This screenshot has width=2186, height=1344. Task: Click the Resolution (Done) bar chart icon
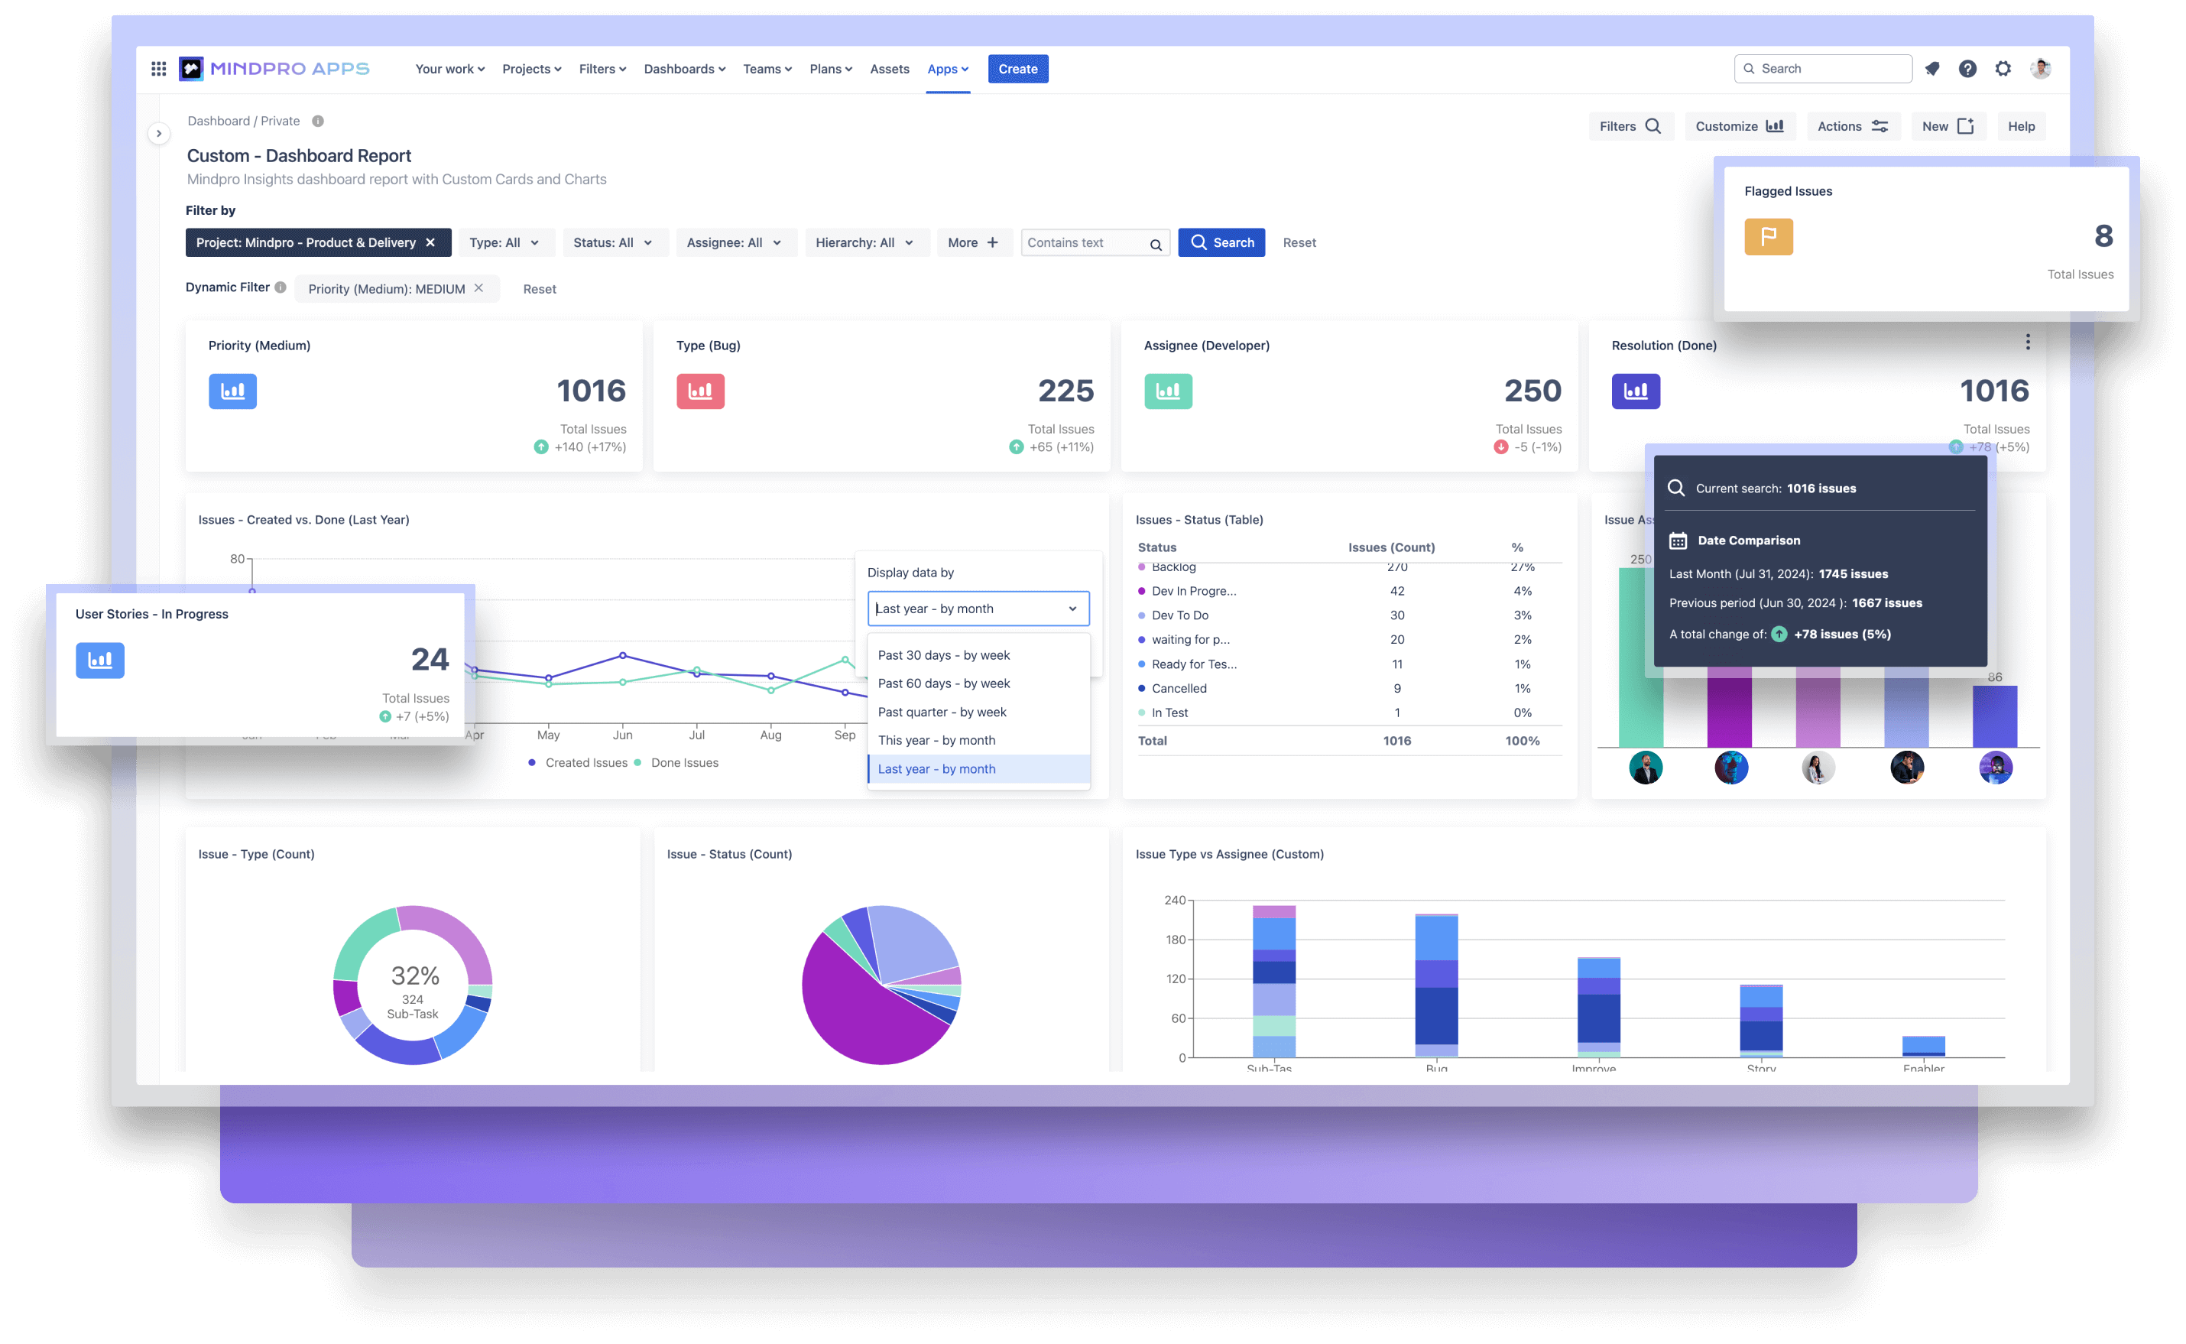[1636, 390]
